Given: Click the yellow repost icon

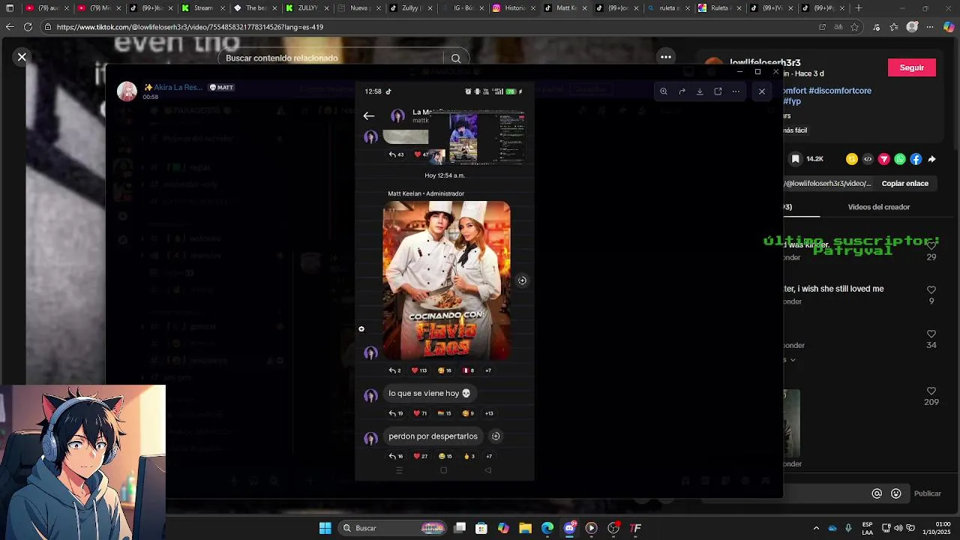Looking at the screenshot, I should pyautogui.click(x=852, y=159).
